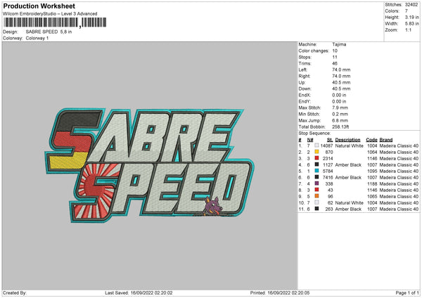Click the N# column header
The image size is (422, 298).
tap(309, 139)
